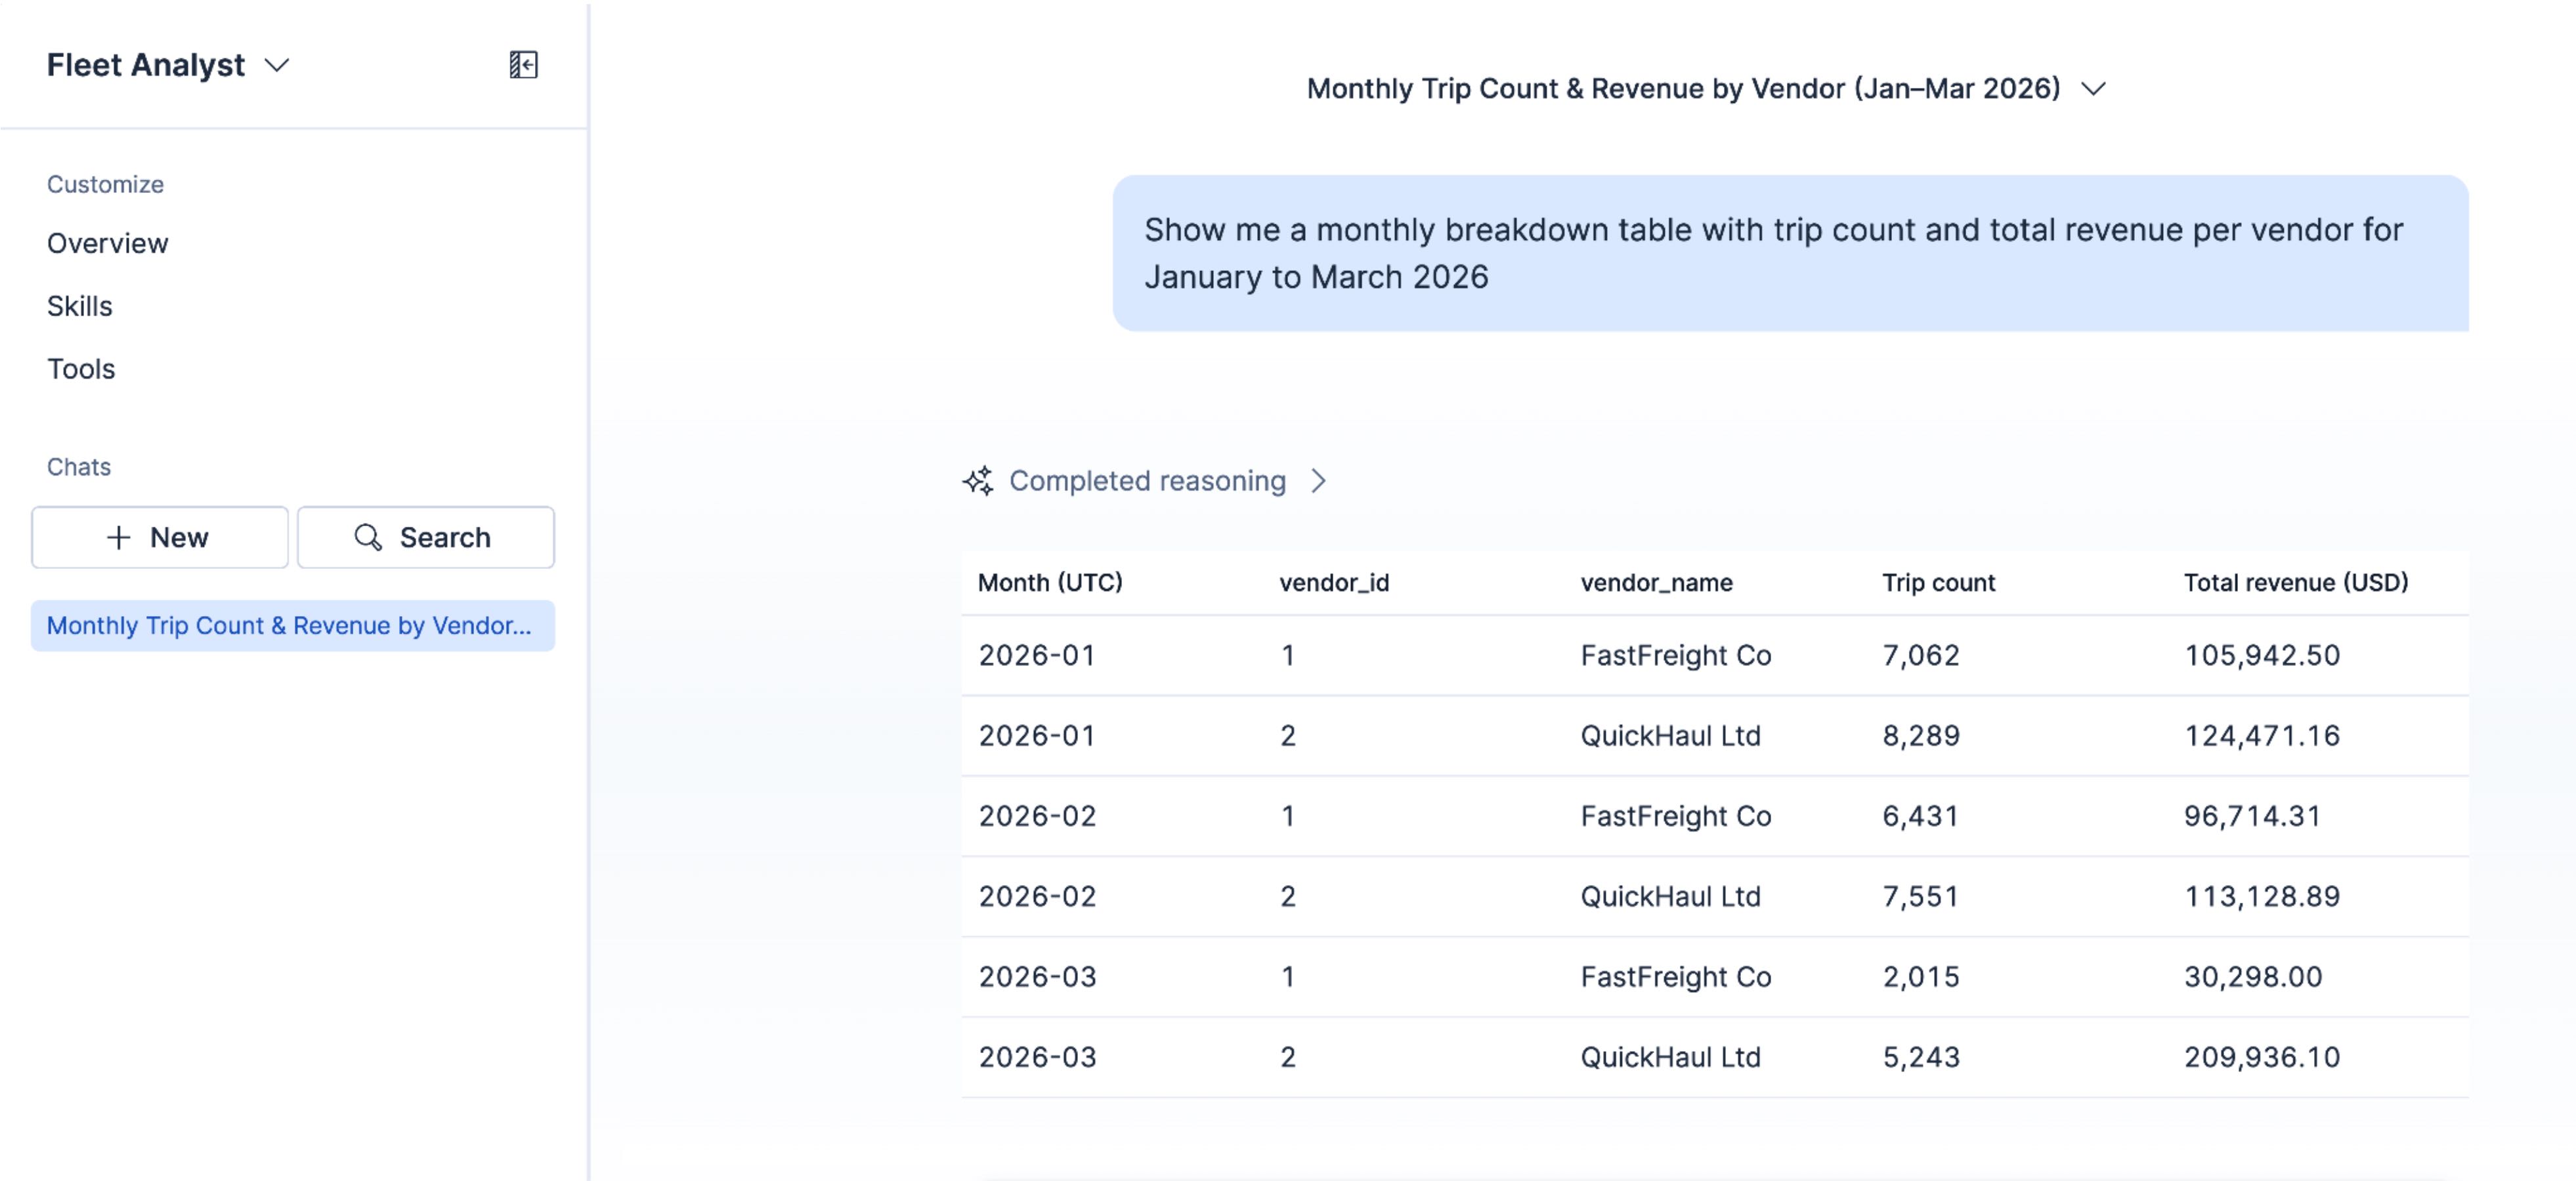Viewport: 2576px width, 1181px height.
Task: Start a New chat
Action: pyautogui.click(x=160, y=537)
